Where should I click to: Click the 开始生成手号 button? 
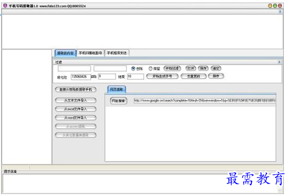coord(162,76)
